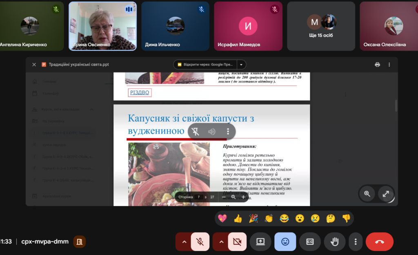Open options menu on pinned presentation overlay

tap(228, 132)
